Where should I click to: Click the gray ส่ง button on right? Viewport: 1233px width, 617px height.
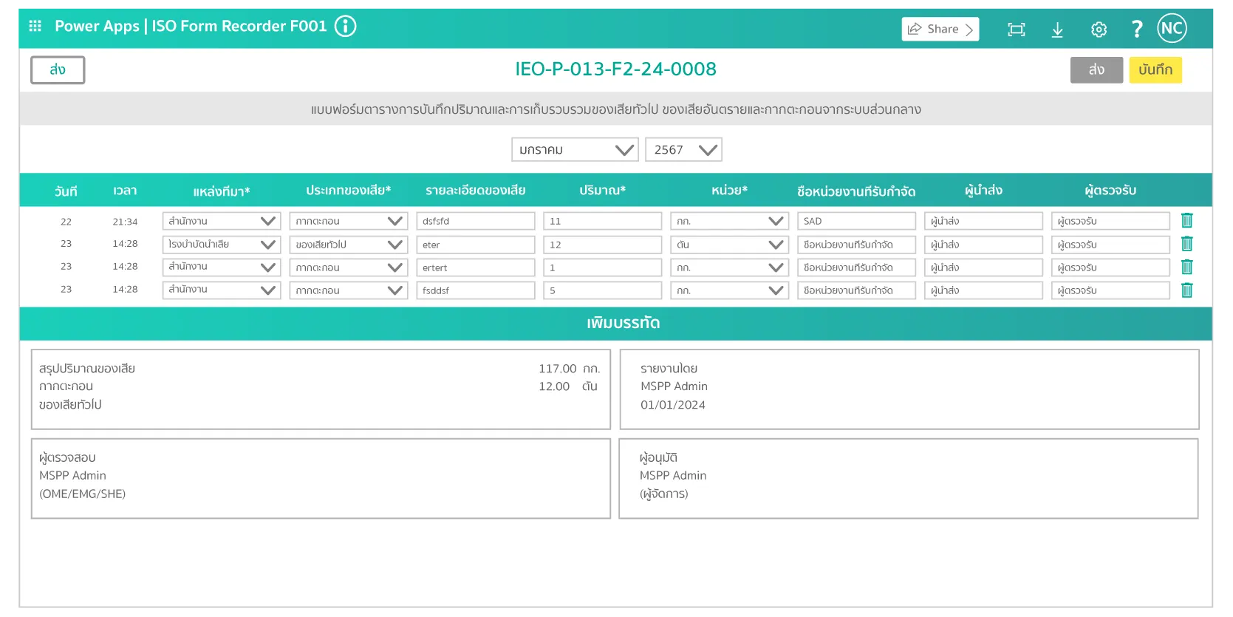tap(1096, 70)
